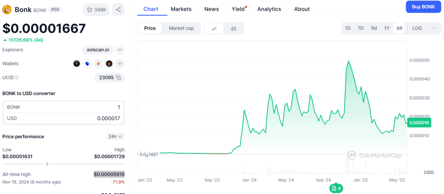Open the Yield tab
This screenshot has height=194, width=444.
click(x=238, y=9)
